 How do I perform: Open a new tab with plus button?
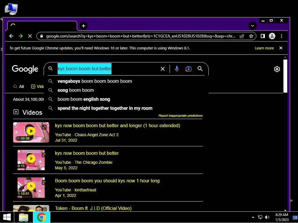click(84, 26)
